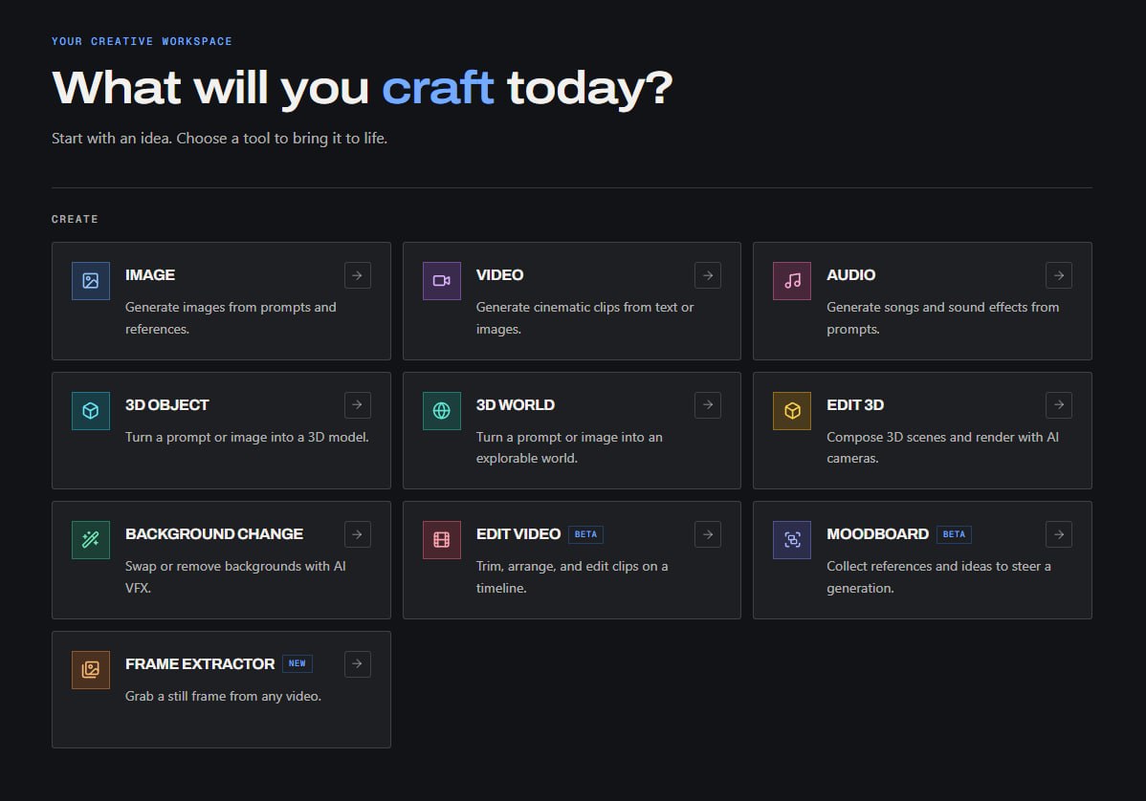Click 'Turn a prompt or image into a 3D model.'
Image resolution: width=1146 pixels, height=801 pixels.
click(x=247, y=438)
